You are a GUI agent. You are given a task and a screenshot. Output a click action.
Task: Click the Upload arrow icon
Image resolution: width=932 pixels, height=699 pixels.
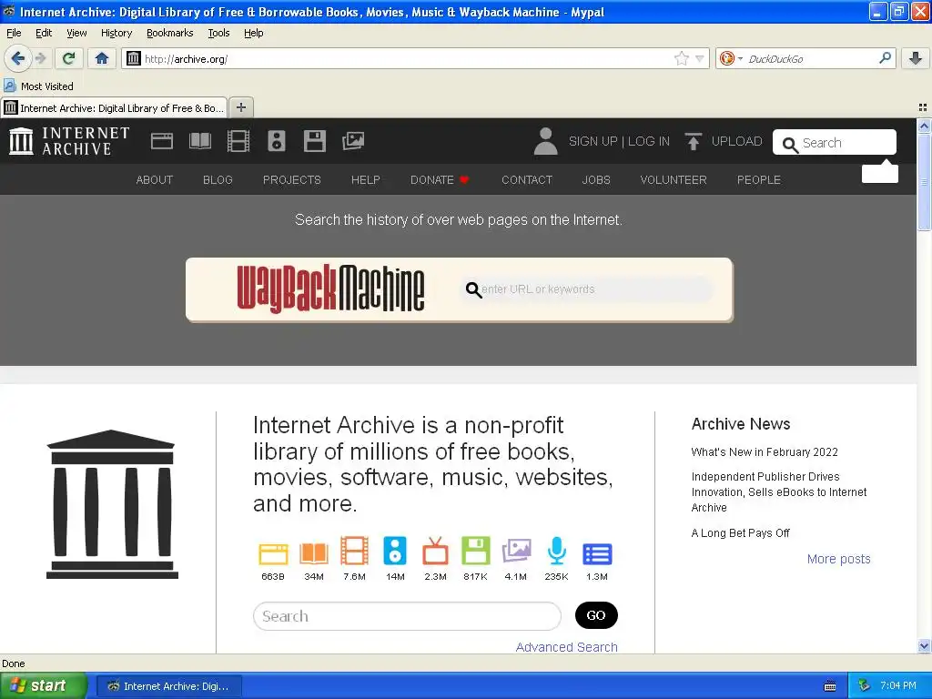(x=693, y=141)
